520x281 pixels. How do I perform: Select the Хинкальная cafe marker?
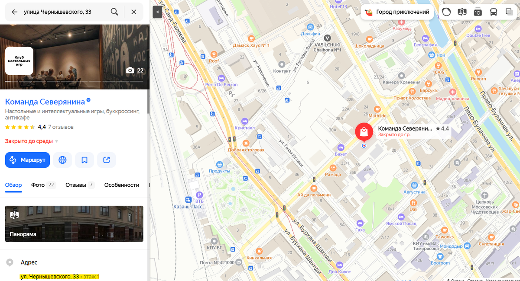coord(259,251)
